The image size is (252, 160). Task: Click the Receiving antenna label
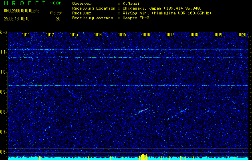pos(93,18)
